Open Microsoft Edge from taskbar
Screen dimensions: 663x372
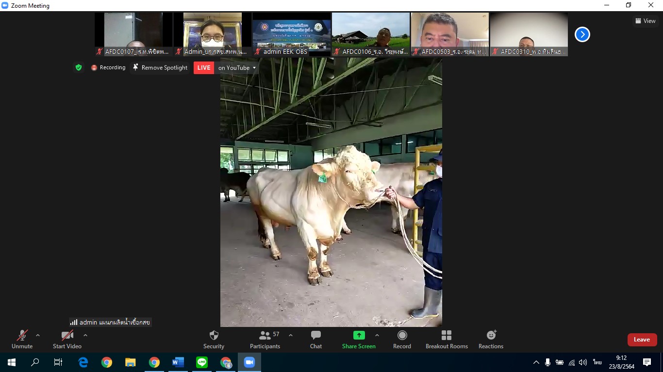[83, 362]
